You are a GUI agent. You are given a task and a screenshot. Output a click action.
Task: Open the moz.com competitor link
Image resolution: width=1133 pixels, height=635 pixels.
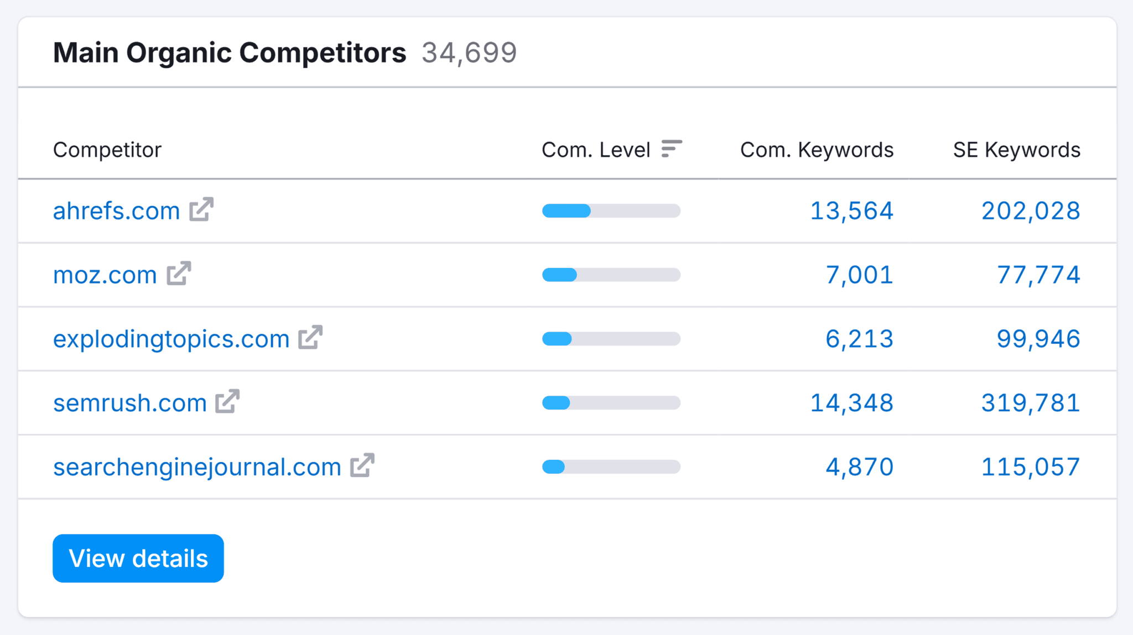tap(104, 274)
